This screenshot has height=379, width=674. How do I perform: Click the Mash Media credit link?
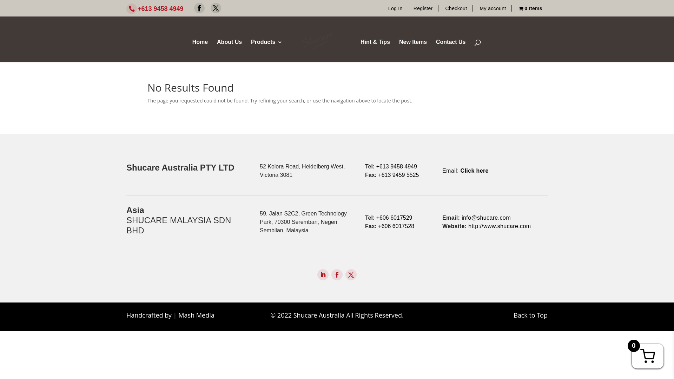(196, 315)
